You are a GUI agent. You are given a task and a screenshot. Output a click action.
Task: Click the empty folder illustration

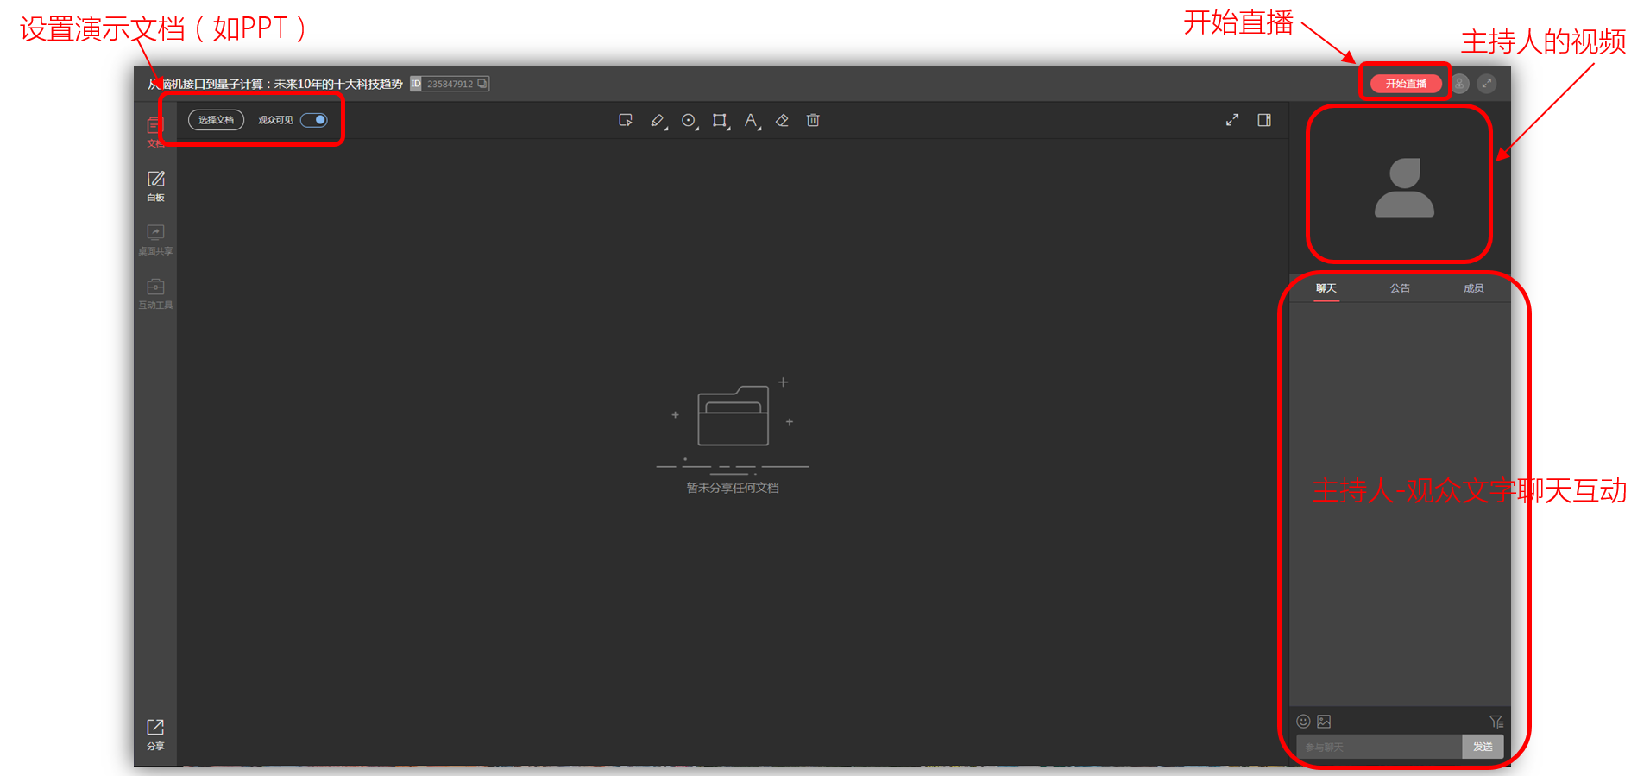[x=733, y=425]
